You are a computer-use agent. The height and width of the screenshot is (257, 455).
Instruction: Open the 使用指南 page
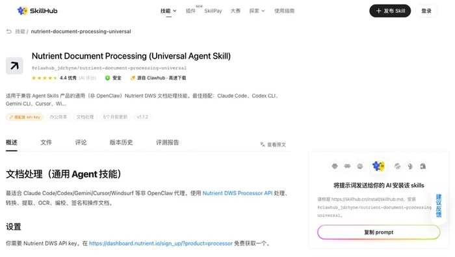(285, 11)
